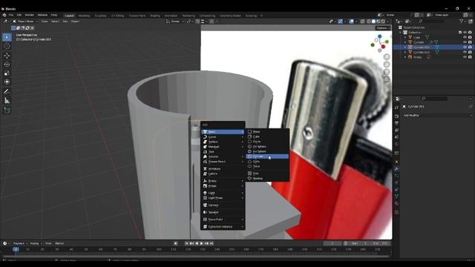Open the Surface submenu in Add menu
Image resolution: width=475 pixels, height=267 pixels.
coord(223,142)
